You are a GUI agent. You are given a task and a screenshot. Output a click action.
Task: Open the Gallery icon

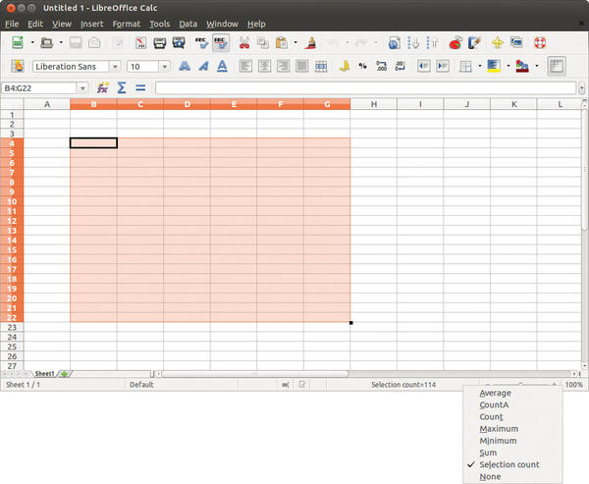tap(516, 42)
